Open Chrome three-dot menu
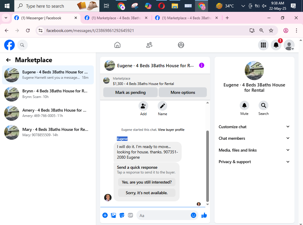 coord(296,30)
